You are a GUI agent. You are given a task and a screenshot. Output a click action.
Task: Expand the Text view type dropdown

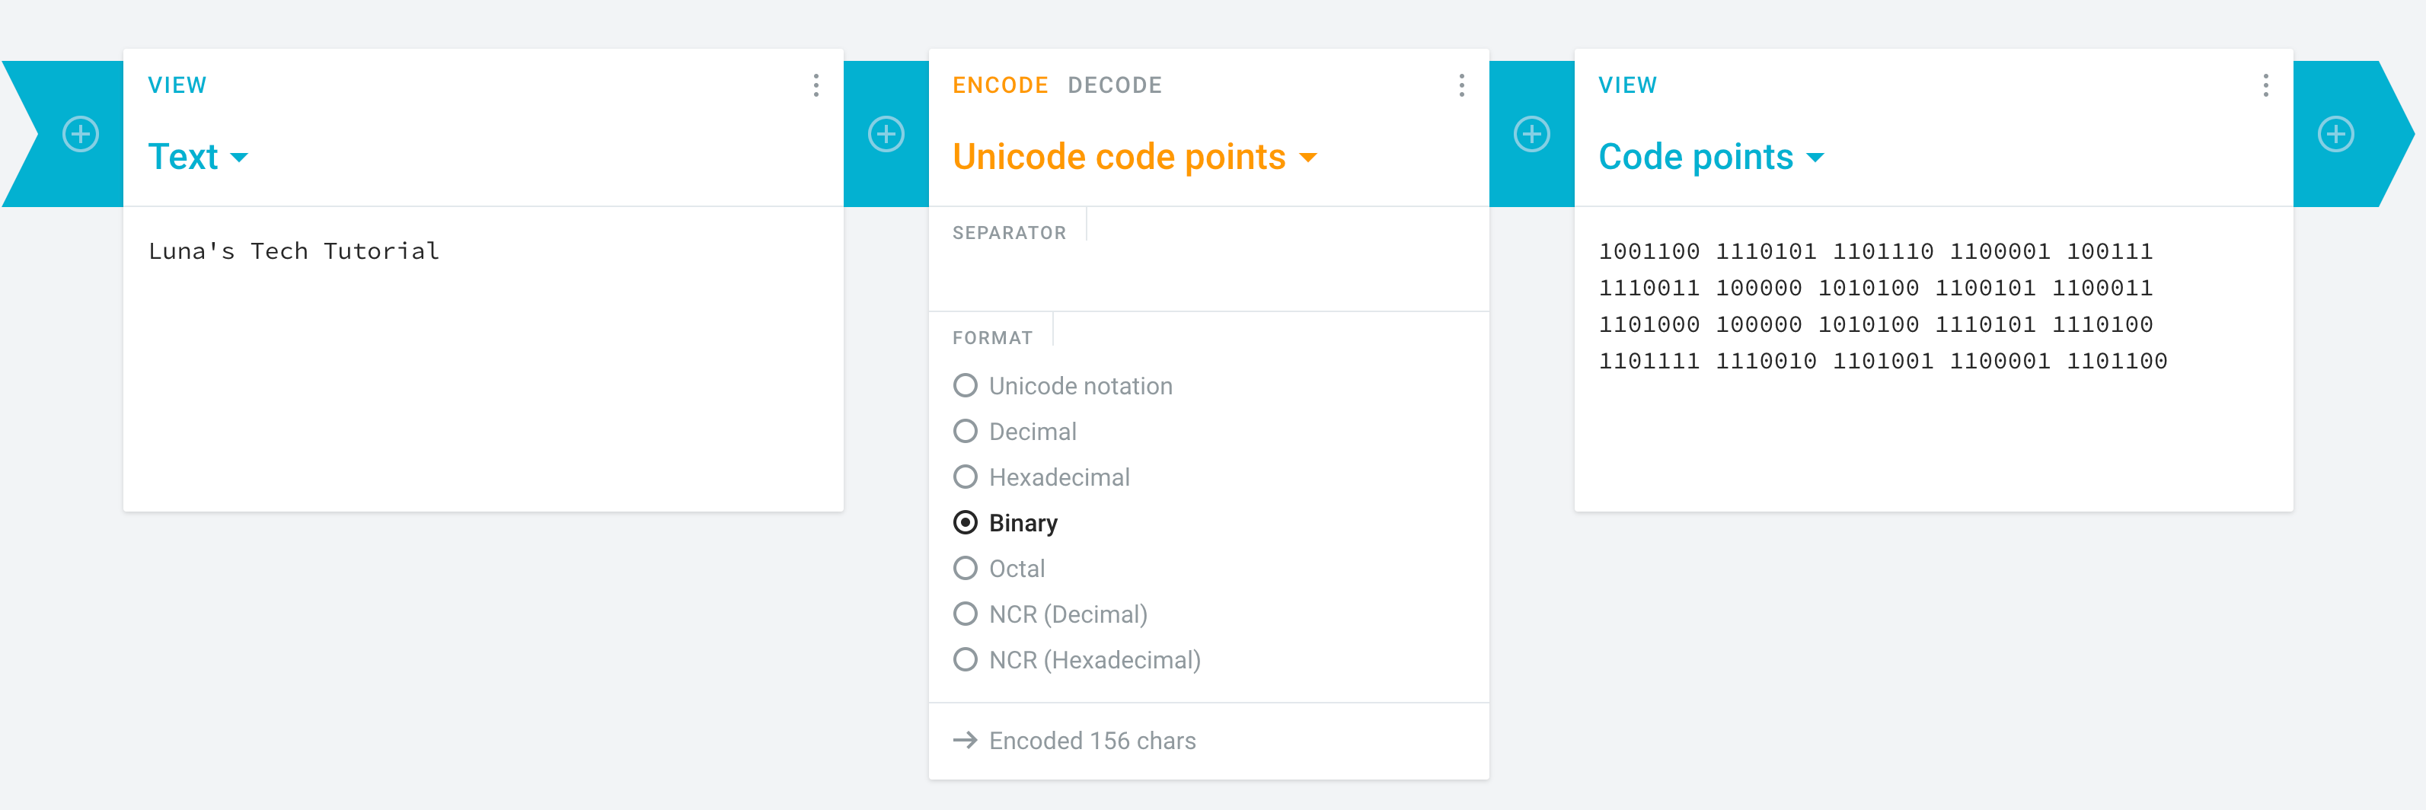coord(199,158)
